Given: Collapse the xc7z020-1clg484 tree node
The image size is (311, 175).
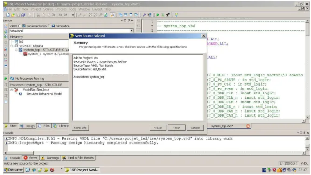Looking at the screenshot, I should [12, 46].
